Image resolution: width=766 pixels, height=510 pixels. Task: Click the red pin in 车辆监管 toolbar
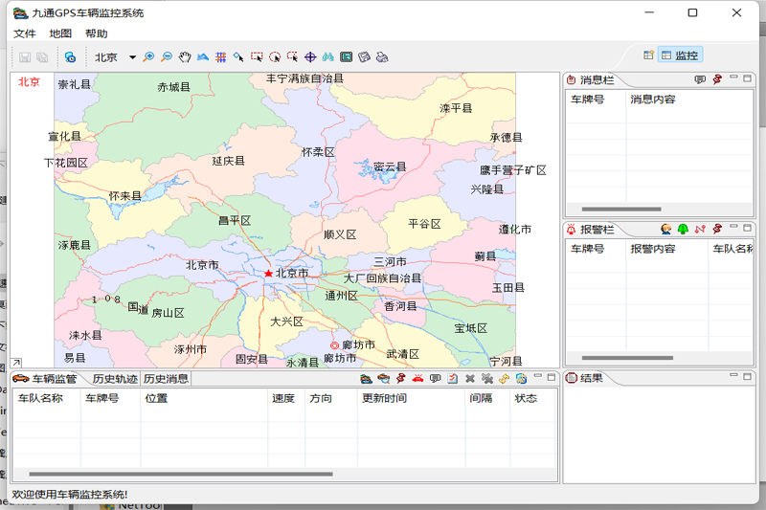(400, 378)
